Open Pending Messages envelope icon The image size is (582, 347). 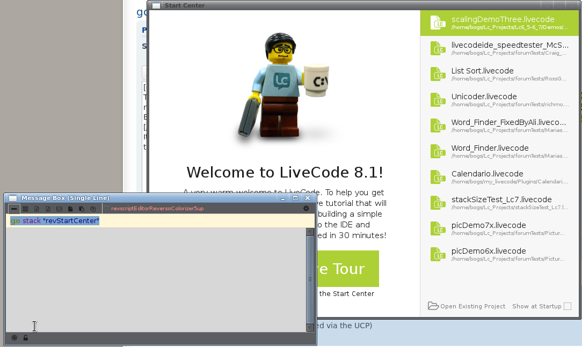[59, 209]
